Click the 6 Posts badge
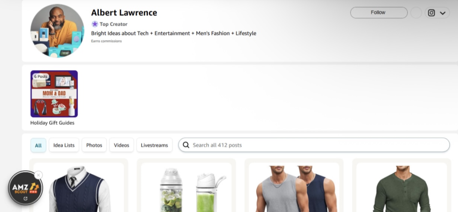The width and height of the screenshot is (458, 212). coord(41,76)
